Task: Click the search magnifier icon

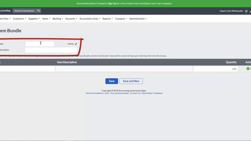Action: point(38,11)
